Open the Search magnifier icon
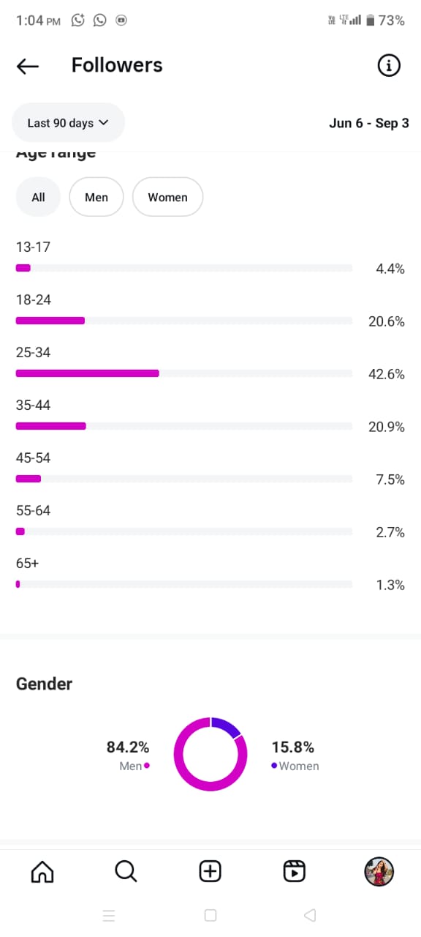Image resolution: width=421 pixels, height=937 pixels. pos(126,871)
